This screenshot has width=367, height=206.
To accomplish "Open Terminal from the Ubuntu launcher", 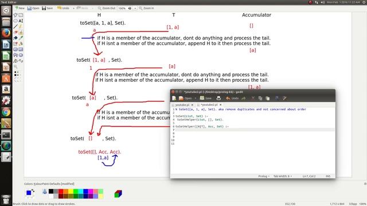I will pos(6,135).
